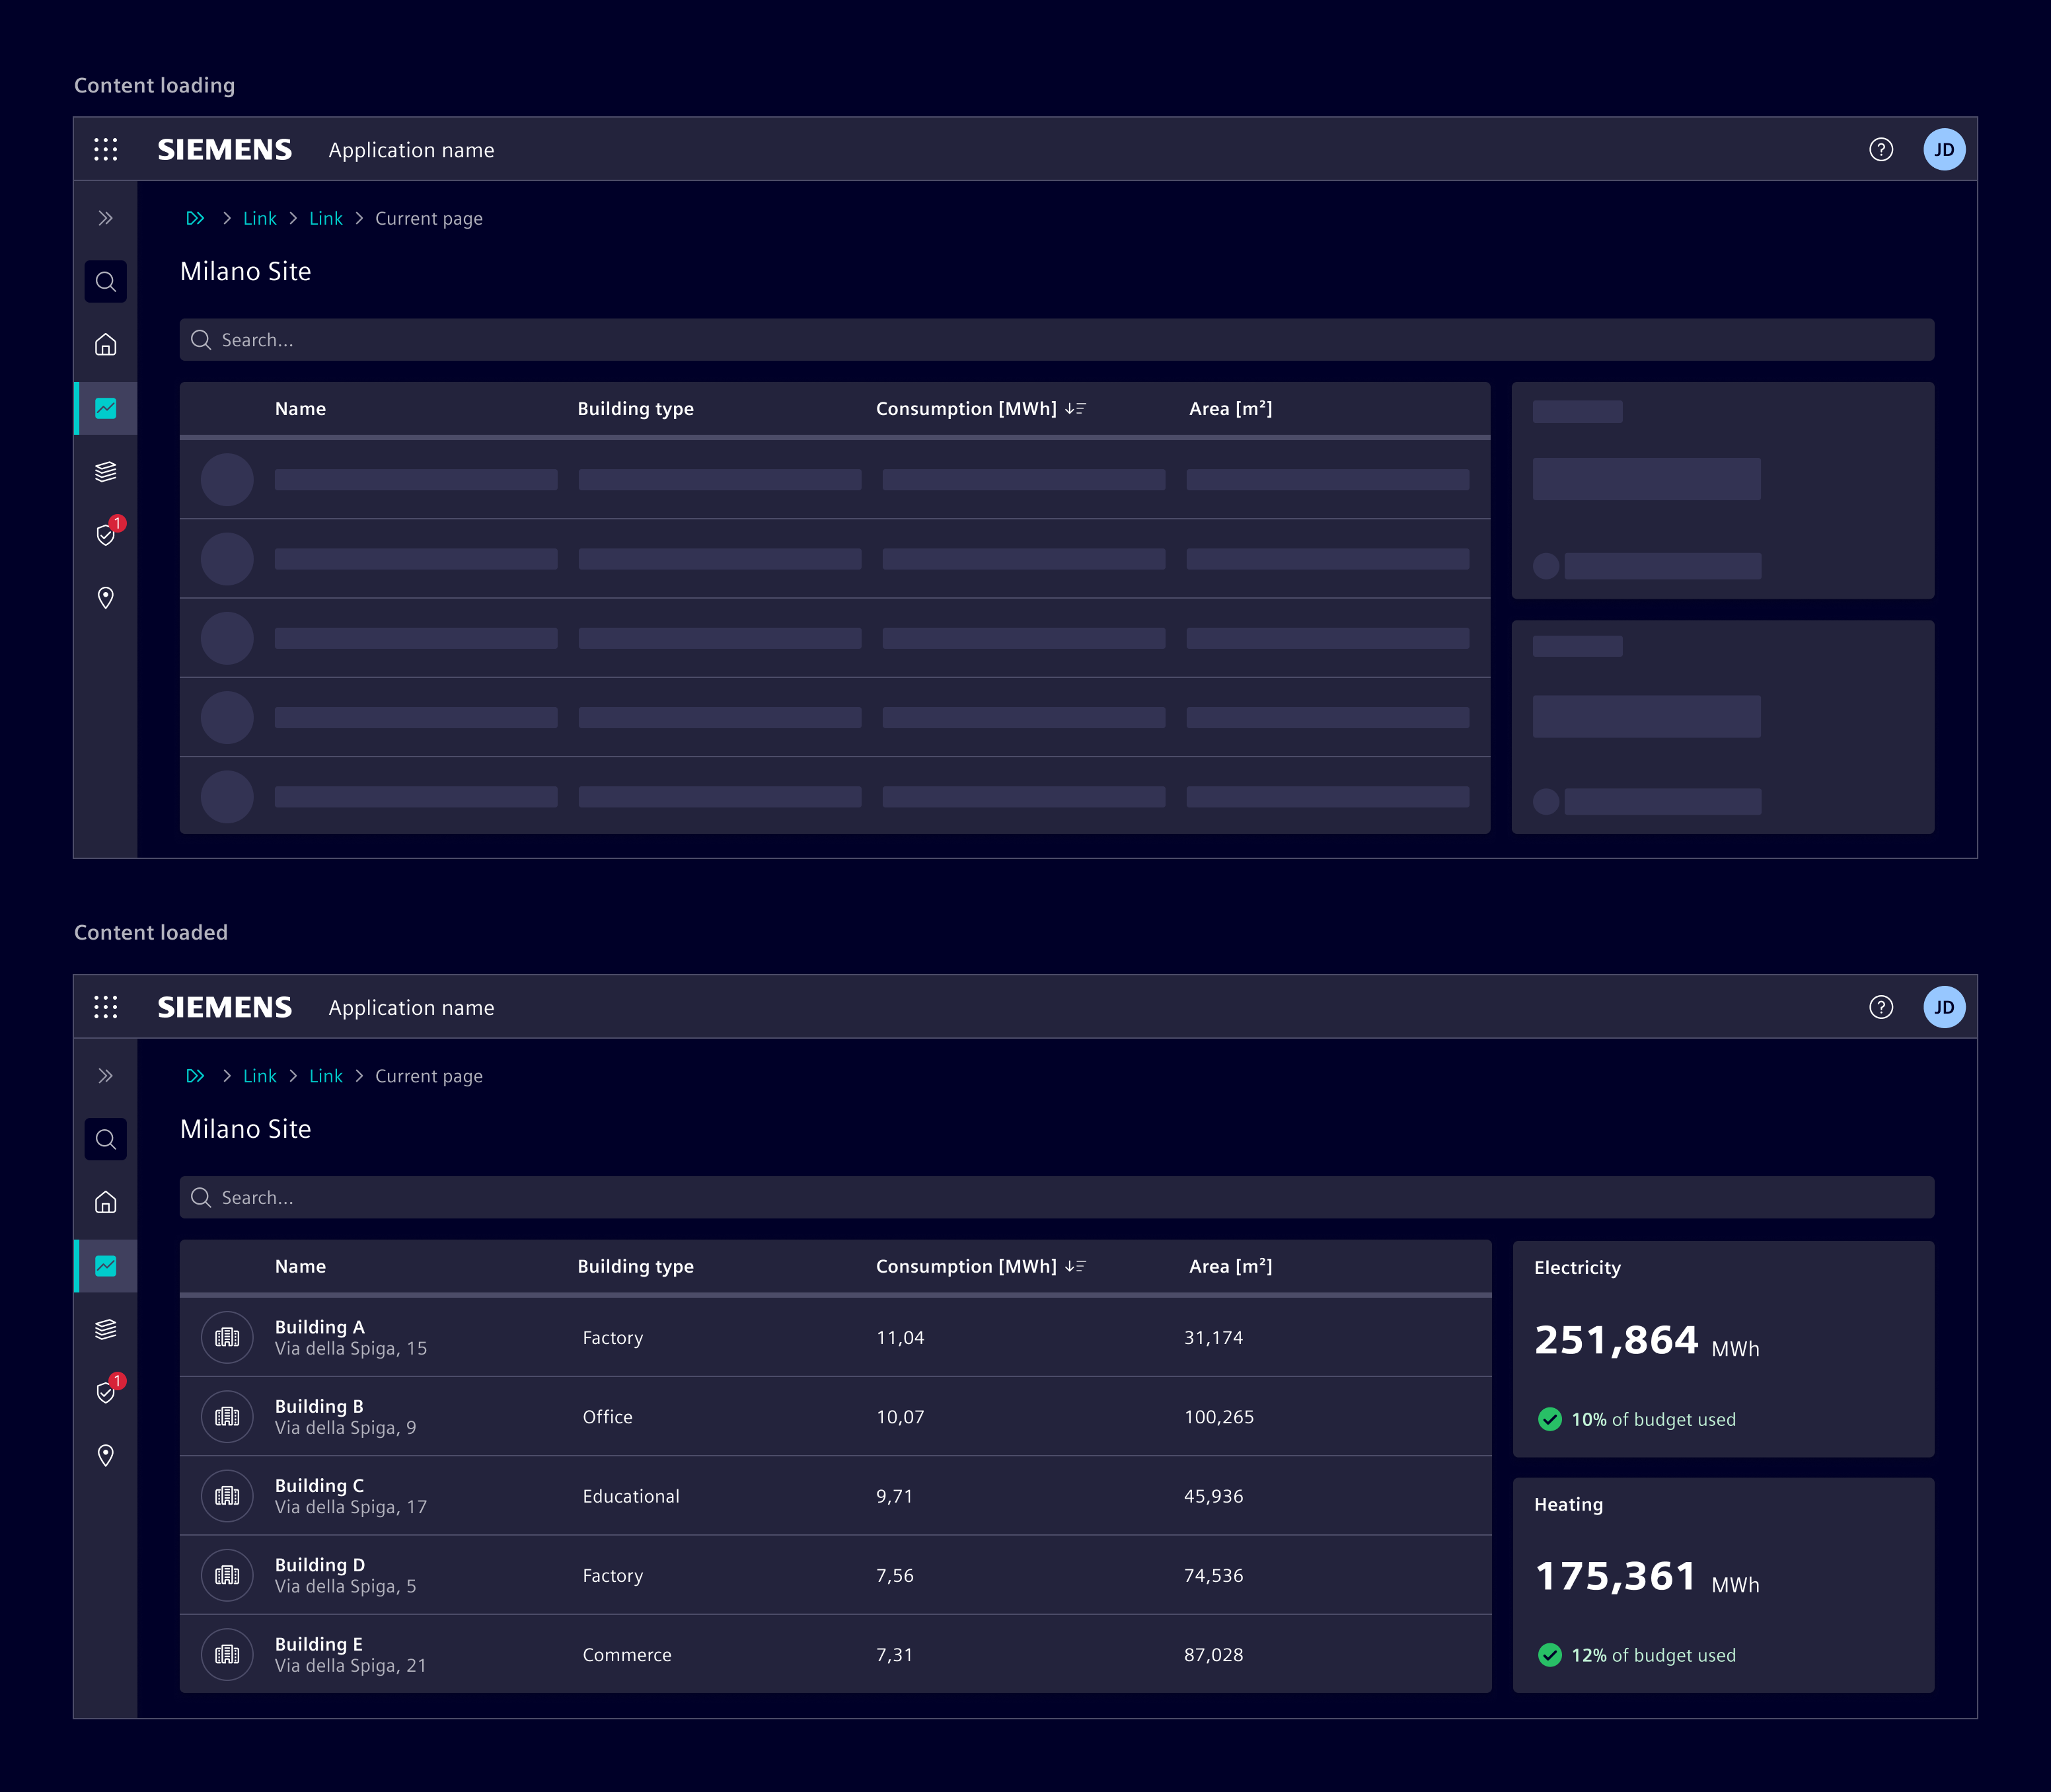Viewport: 2051px width, 1792px height.
Task: Click sidebar search icon in loaded view
Action: 105,1139
